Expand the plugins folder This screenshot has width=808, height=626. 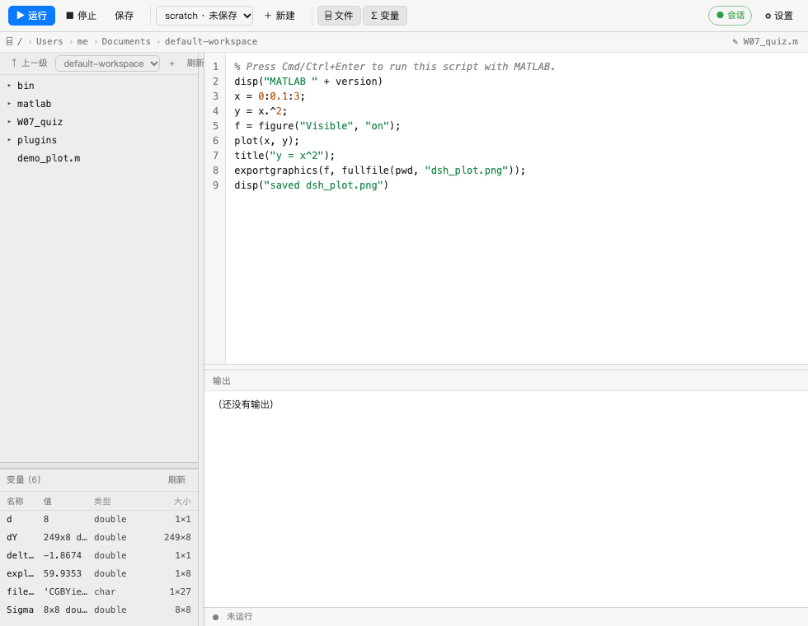coord(99,140)
